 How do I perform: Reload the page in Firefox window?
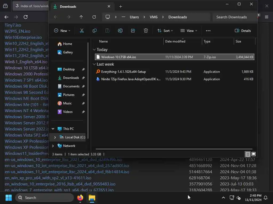pyautogui.click(x=26, y=17)
